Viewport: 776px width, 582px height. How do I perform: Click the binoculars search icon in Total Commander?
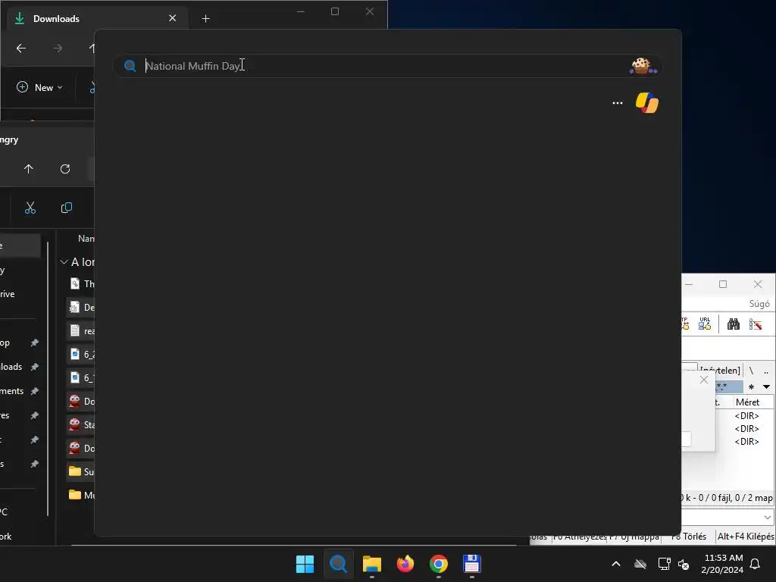[x=733, y=324]
